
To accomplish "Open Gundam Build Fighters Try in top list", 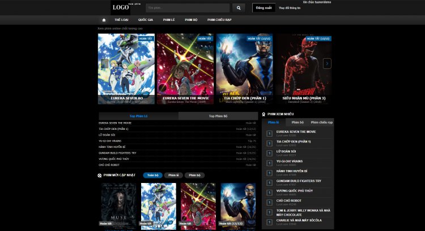I will pos(117,153).
